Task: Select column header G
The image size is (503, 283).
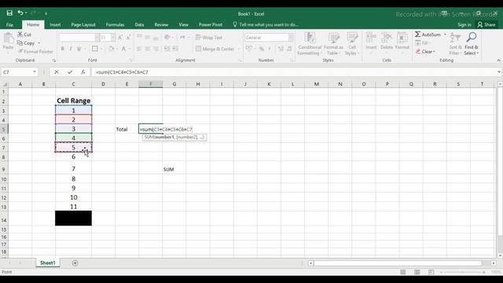Action: coord(174,84)
